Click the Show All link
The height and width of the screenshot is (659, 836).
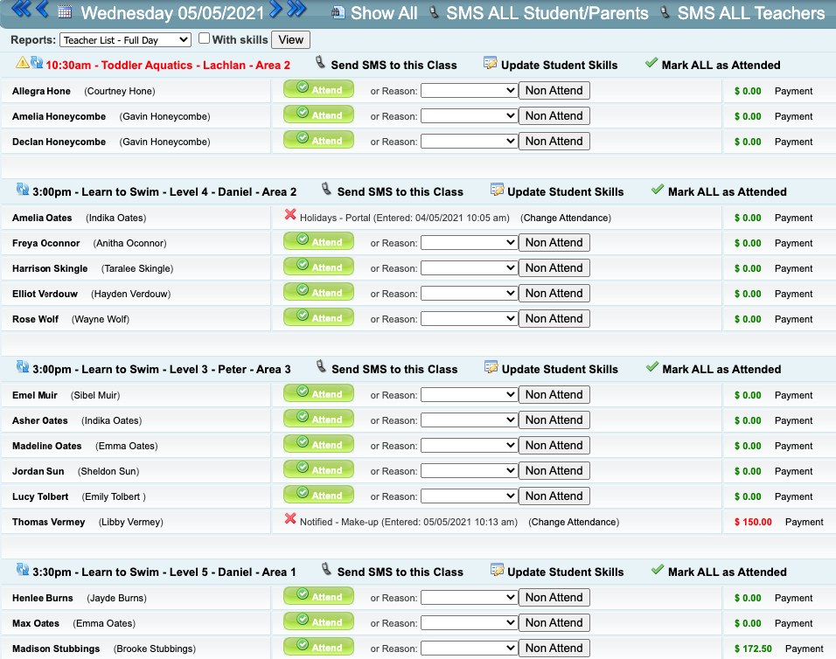click(x=384, y=13)
